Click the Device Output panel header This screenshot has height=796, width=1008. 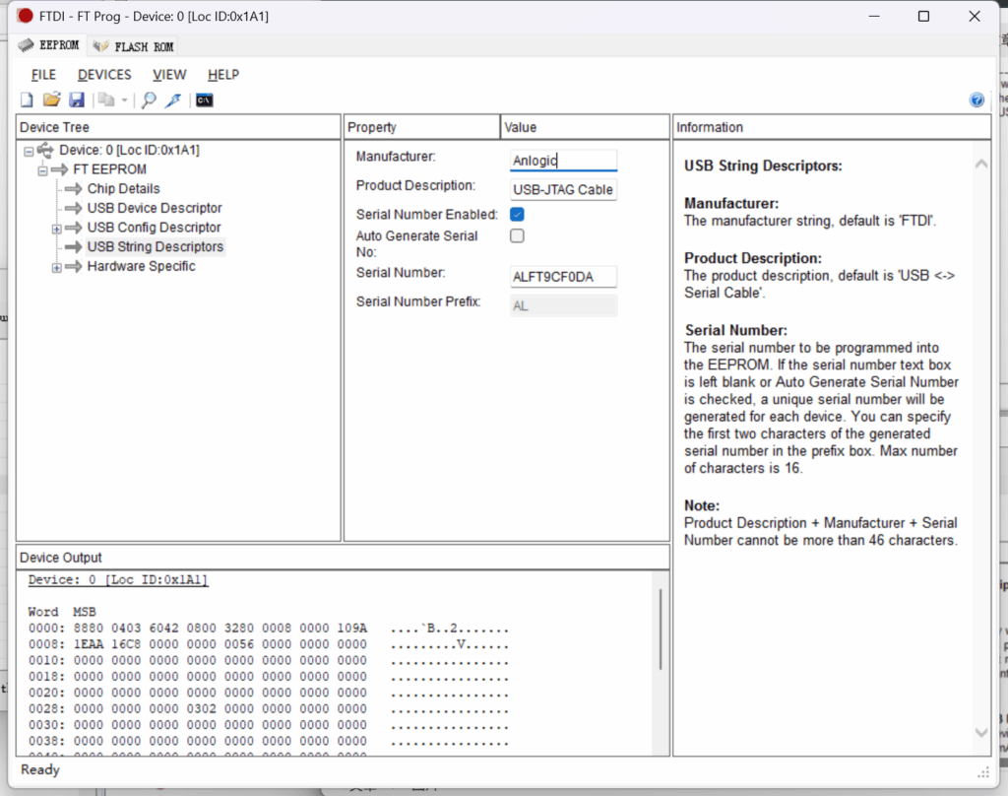(343, 558)
